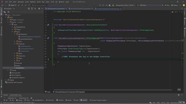The height and width of the screenshot is (104, 186).
Task: Expand the Config folder
Action: pos(8,70)
